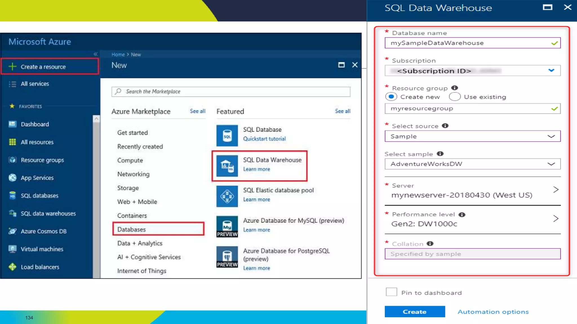Select the Compute category

pos(130,160)
